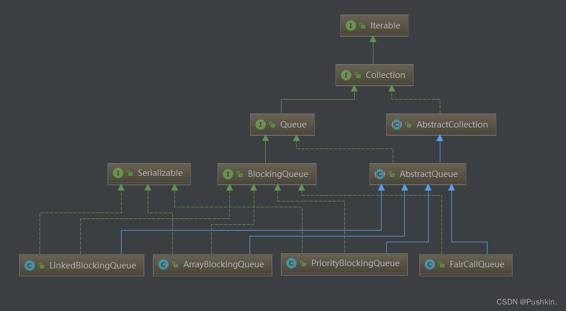The height and width of the screenshot is (311, 566).
Task: Select the AbstractQueue node label
Action: (x=429, y=174)
